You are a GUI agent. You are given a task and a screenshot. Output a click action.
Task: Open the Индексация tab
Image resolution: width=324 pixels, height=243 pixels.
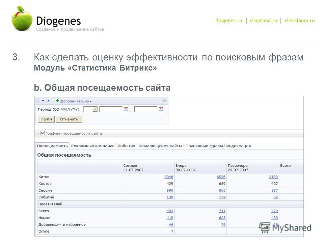click(239, 146)
